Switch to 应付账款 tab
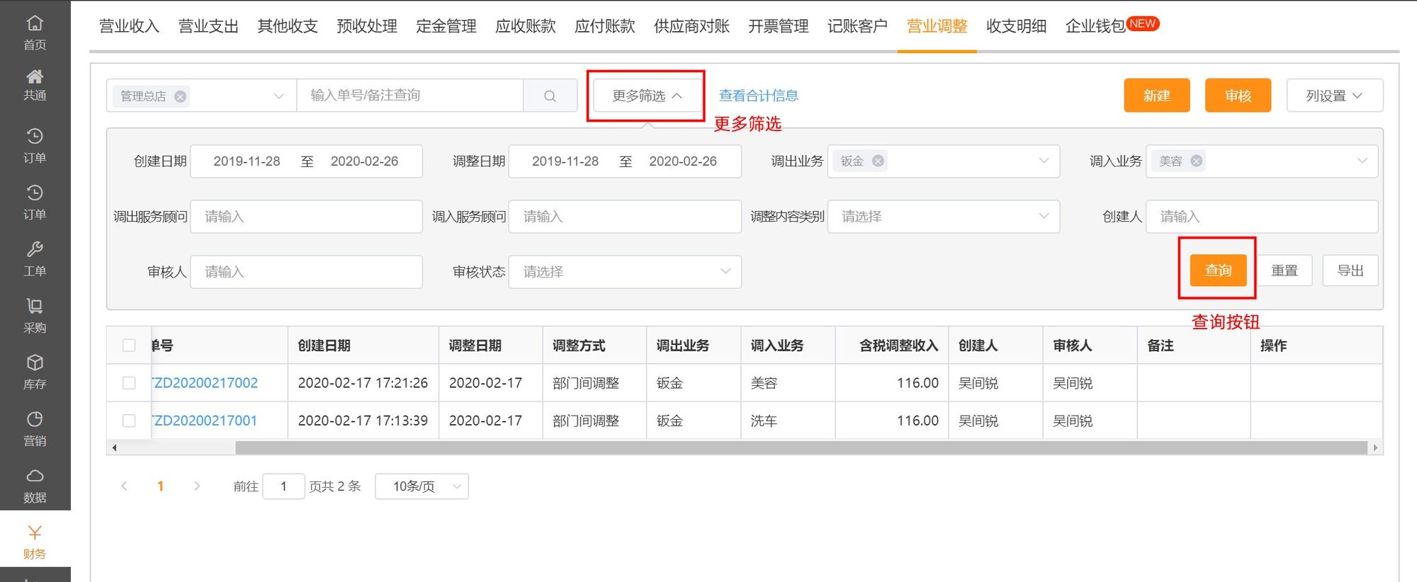This screenshot has width=1417, height=582. tap(605, 26)
